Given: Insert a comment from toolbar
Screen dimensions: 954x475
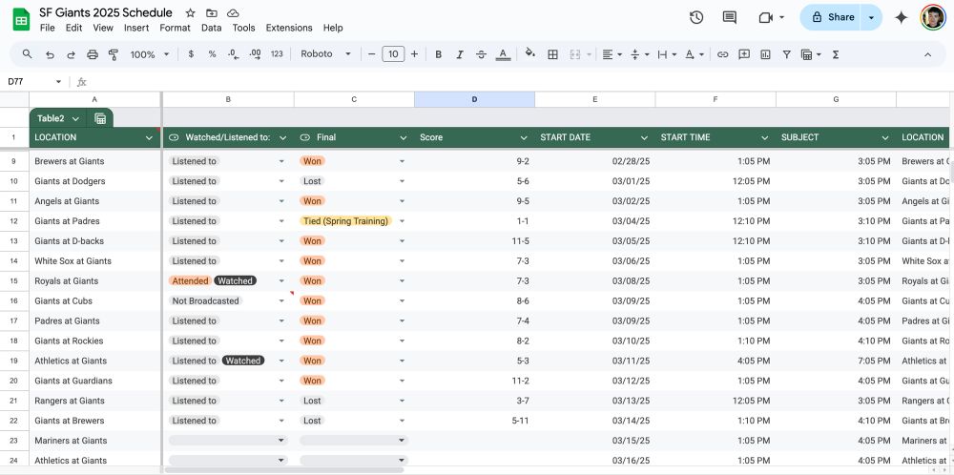Looking at the screenshot, I should [743, 54].
